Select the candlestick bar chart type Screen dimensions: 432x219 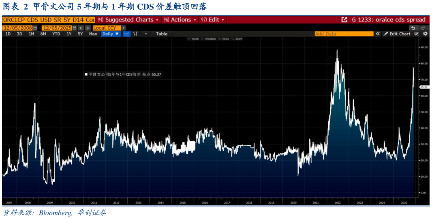[x=135, y=34]
